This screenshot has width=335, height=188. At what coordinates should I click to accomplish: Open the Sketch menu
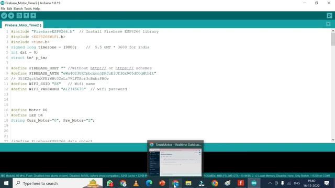18,9
